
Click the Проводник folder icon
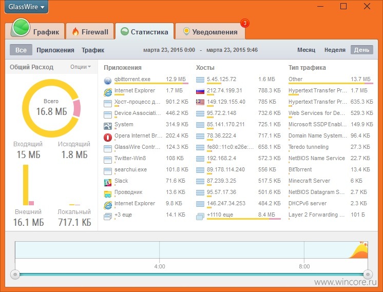[108, 194]
